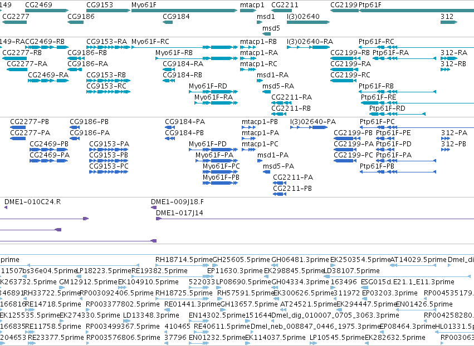This screenshot has width=474, height=346.
Task: Open BAC end DME1-009J18.F
Action: [177, 202]
